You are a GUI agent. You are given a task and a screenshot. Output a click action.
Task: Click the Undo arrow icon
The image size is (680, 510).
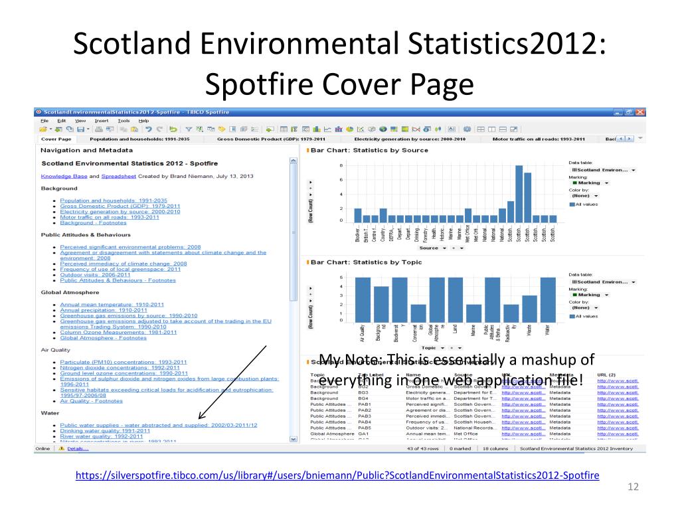click(x=149, y=129)
